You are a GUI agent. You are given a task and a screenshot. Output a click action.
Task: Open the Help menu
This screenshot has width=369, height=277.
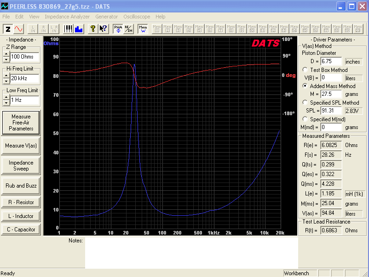tap(160, 17)
